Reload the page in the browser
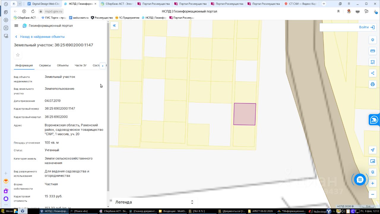Image resolution: width=380 pixels, height=214 pixels. pos(33,11)
